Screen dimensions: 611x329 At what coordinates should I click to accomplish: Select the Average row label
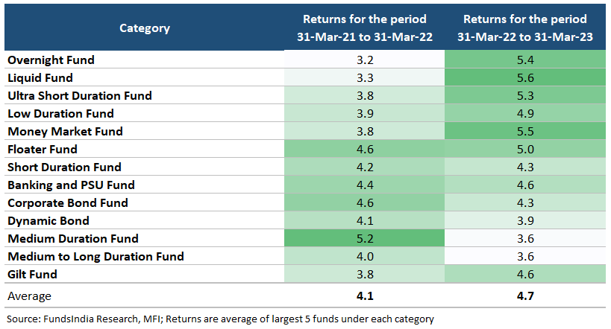pos(29,296)
